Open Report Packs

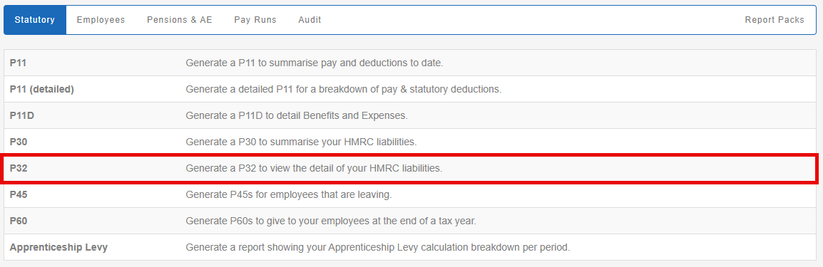775,20
